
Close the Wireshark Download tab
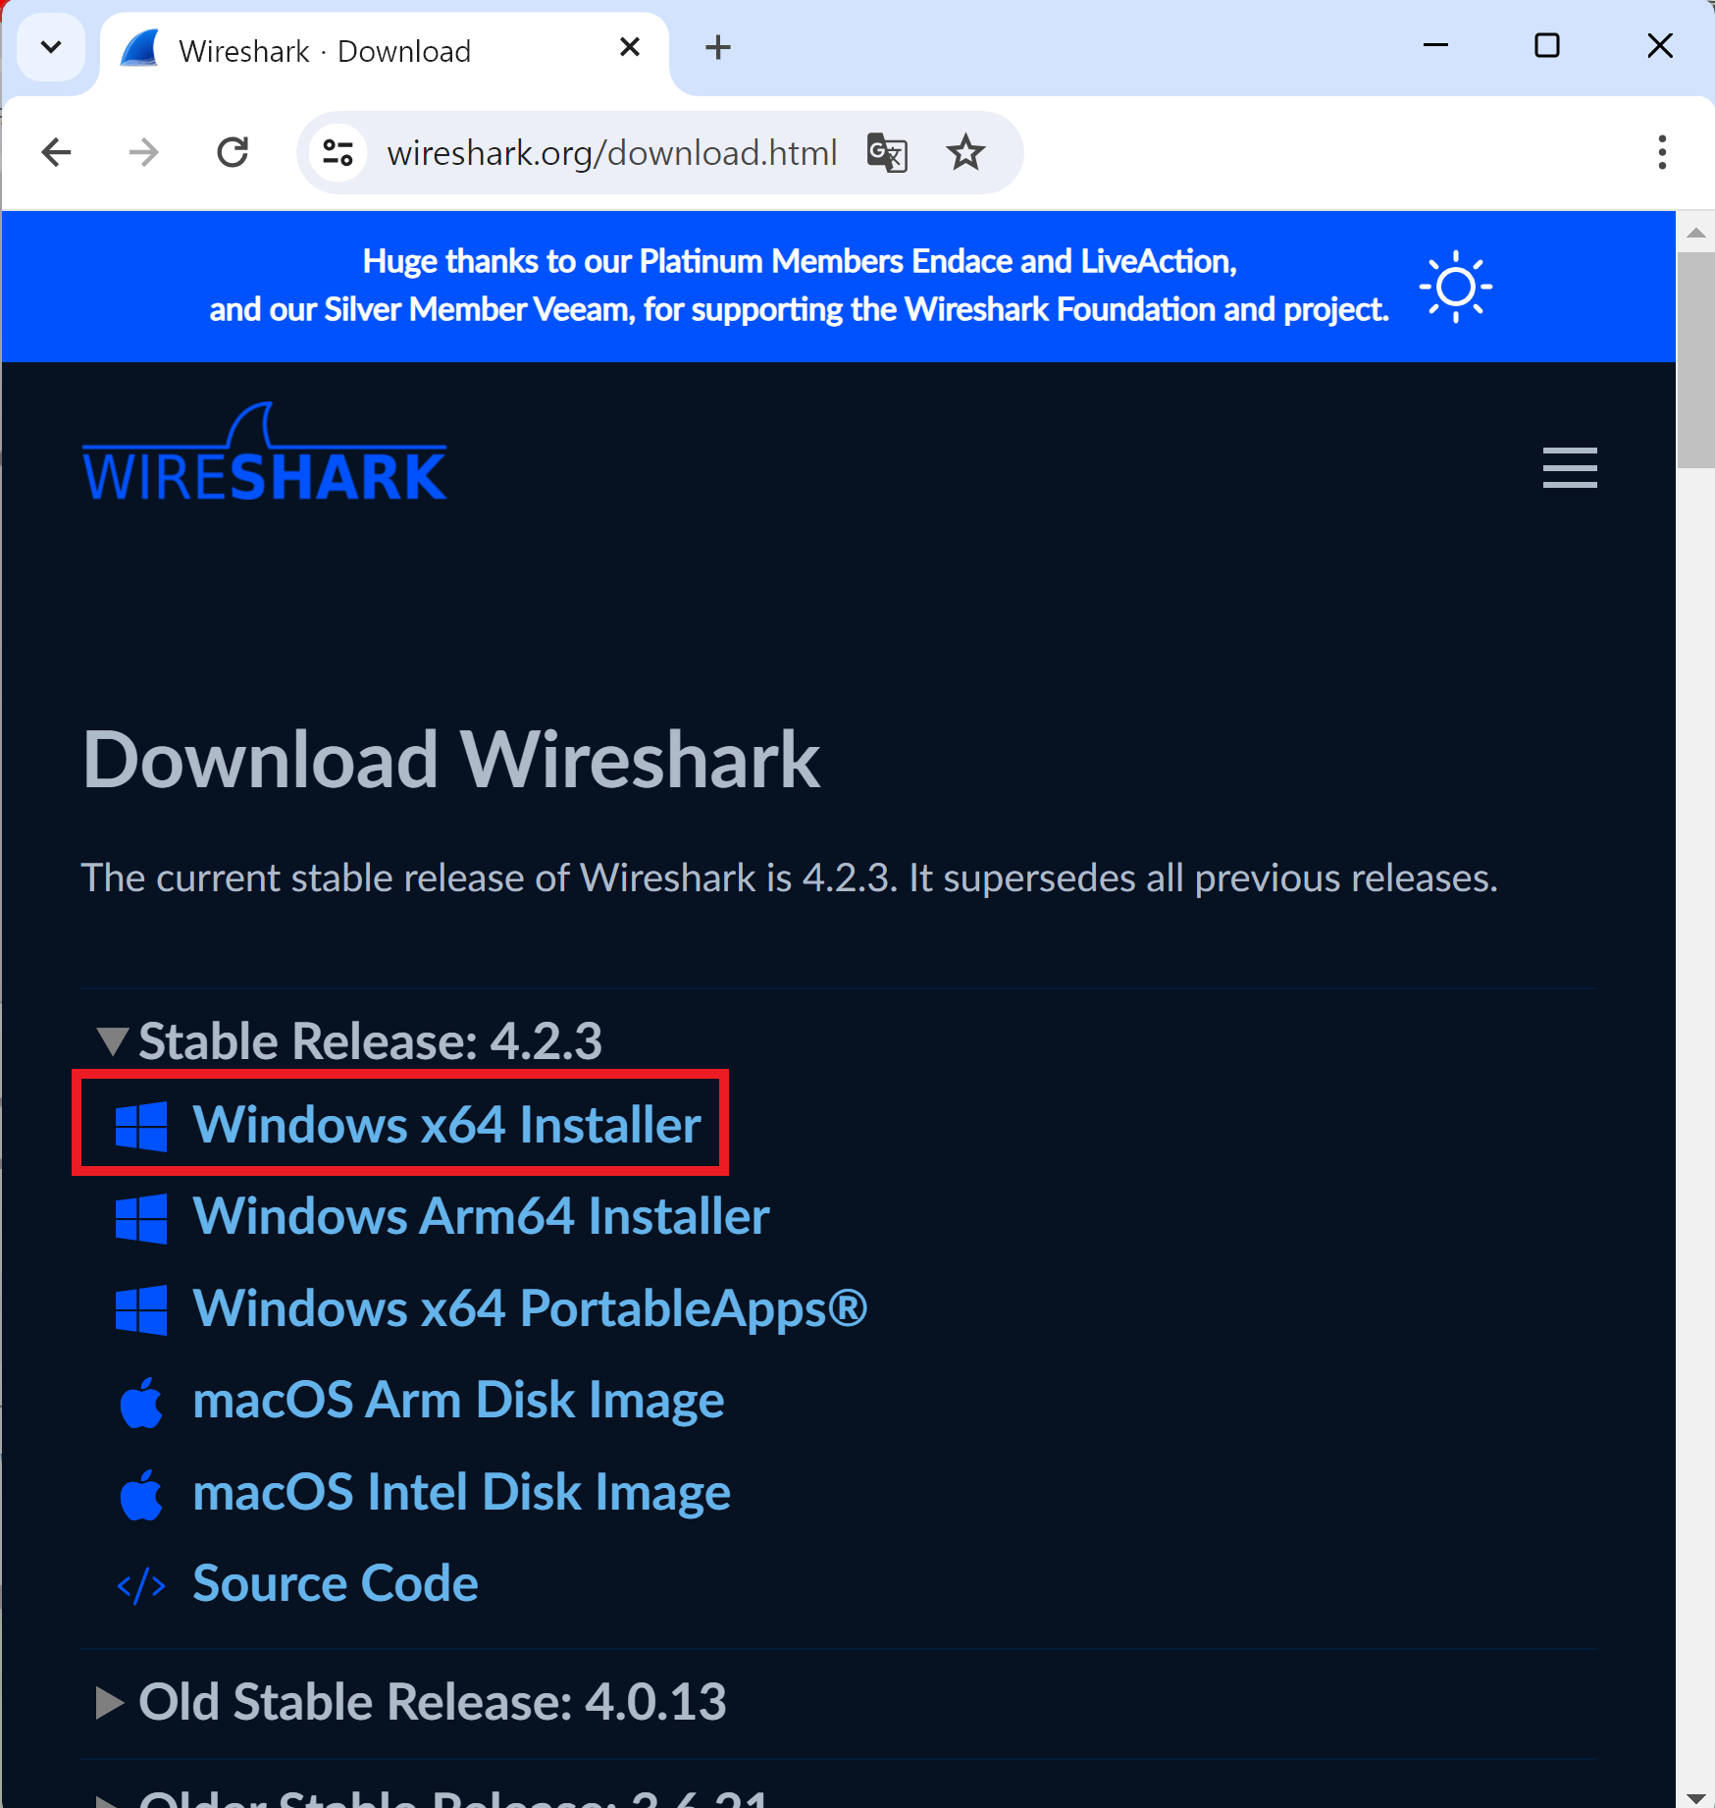pos(630,47)
